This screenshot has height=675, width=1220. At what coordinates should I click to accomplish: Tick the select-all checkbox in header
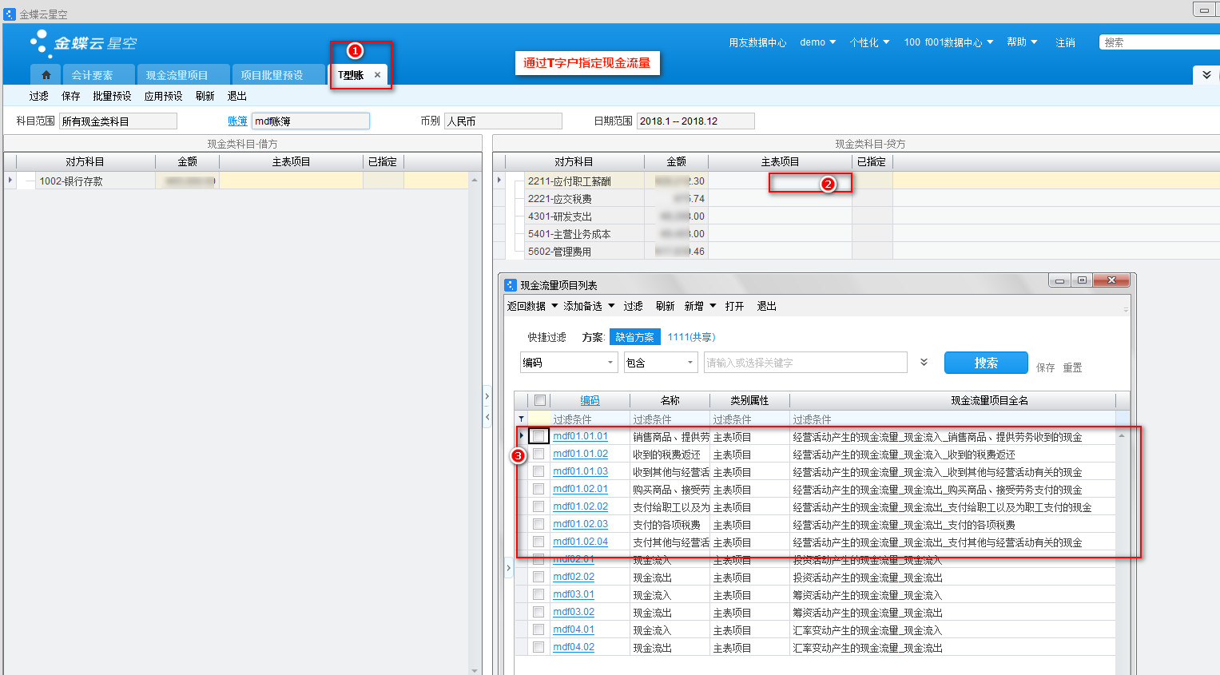540,400
